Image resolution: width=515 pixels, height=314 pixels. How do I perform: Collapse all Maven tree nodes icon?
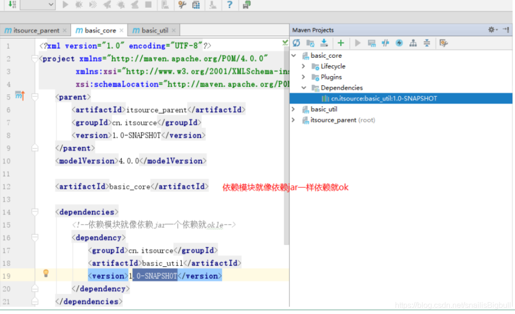pos(427,43)
